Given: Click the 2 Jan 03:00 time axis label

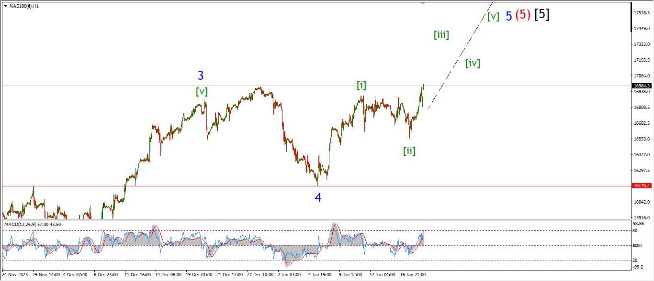Looking at the screenshot, I should pyautogui.click(x=289, y=275).
